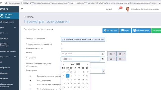The height and width of the screenshot is (90, 161).
Task: Select day 6 in the May calendar
Action: click(71, 76)
